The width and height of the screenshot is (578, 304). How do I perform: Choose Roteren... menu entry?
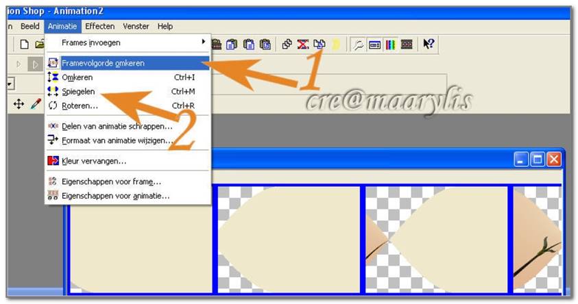128,106
